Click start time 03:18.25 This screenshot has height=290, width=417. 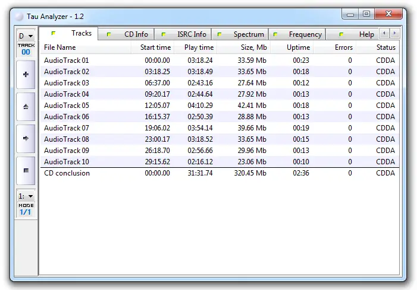coord(157,72)
